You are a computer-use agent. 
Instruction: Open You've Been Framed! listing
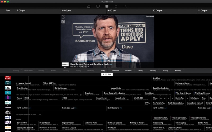click(195, 104)
